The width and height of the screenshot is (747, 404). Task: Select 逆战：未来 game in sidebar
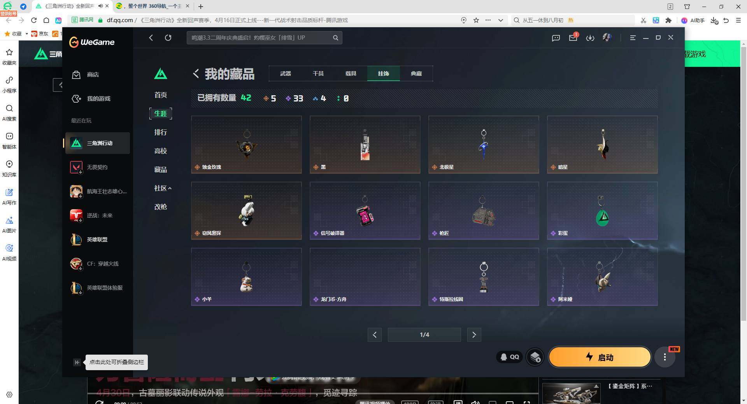click(97, 215)
